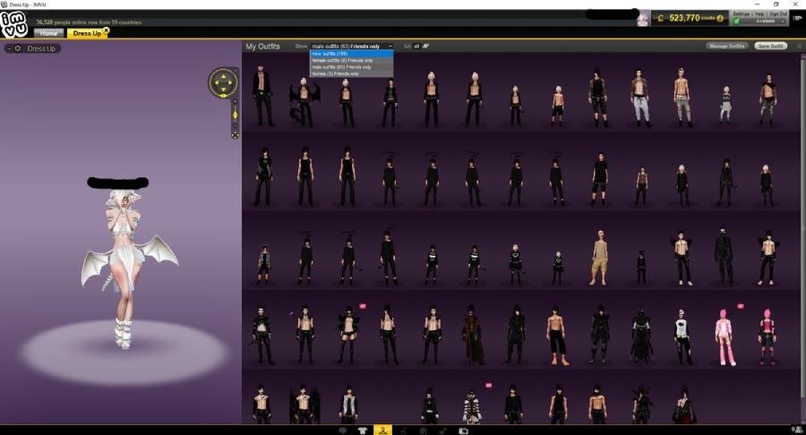Open the clothing shirt icon in the bottom bar

tap(363, 431)
